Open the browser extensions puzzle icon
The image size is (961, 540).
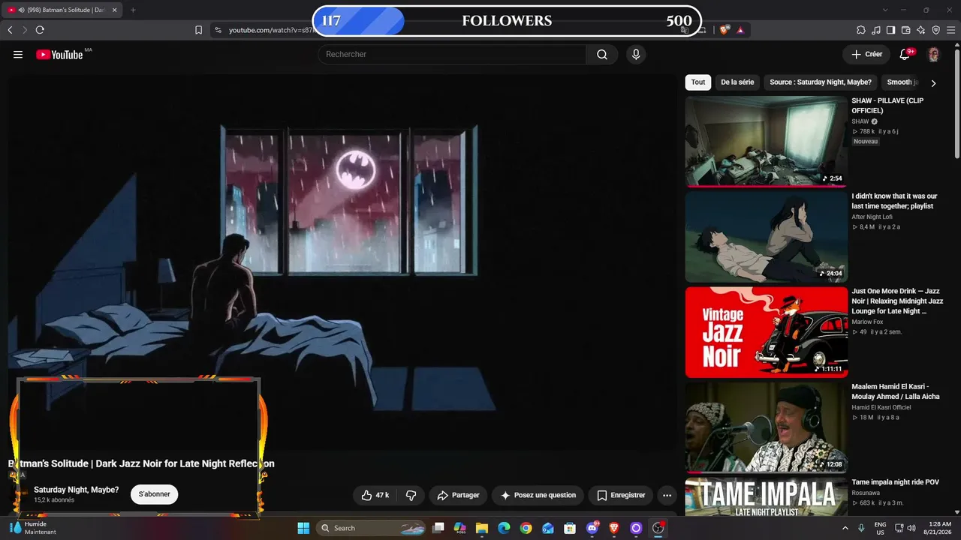pos(861,30)
